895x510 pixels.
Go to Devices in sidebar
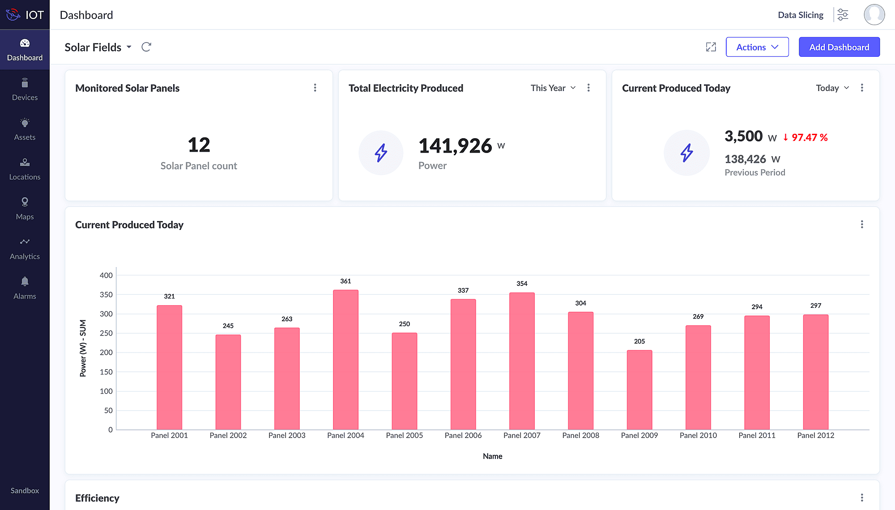(x=25, y=90)
